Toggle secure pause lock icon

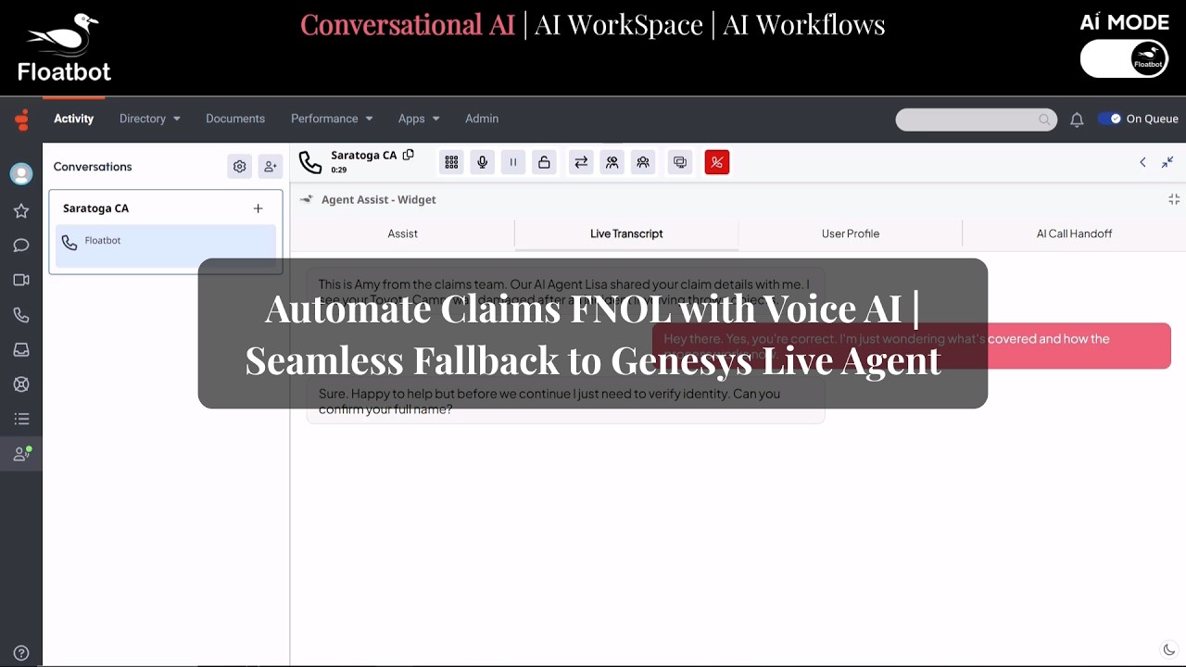(544, 162)
